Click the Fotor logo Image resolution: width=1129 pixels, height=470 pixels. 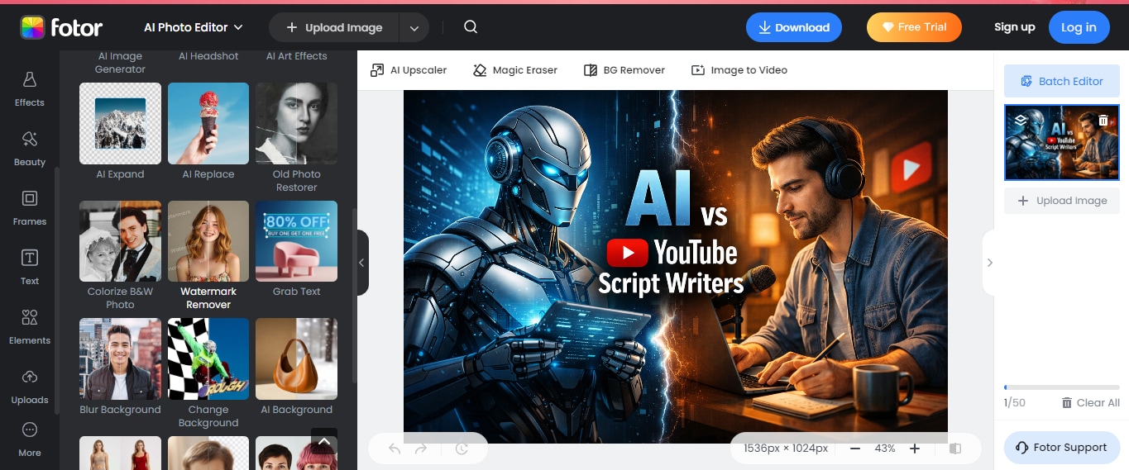tap(61, 27)
